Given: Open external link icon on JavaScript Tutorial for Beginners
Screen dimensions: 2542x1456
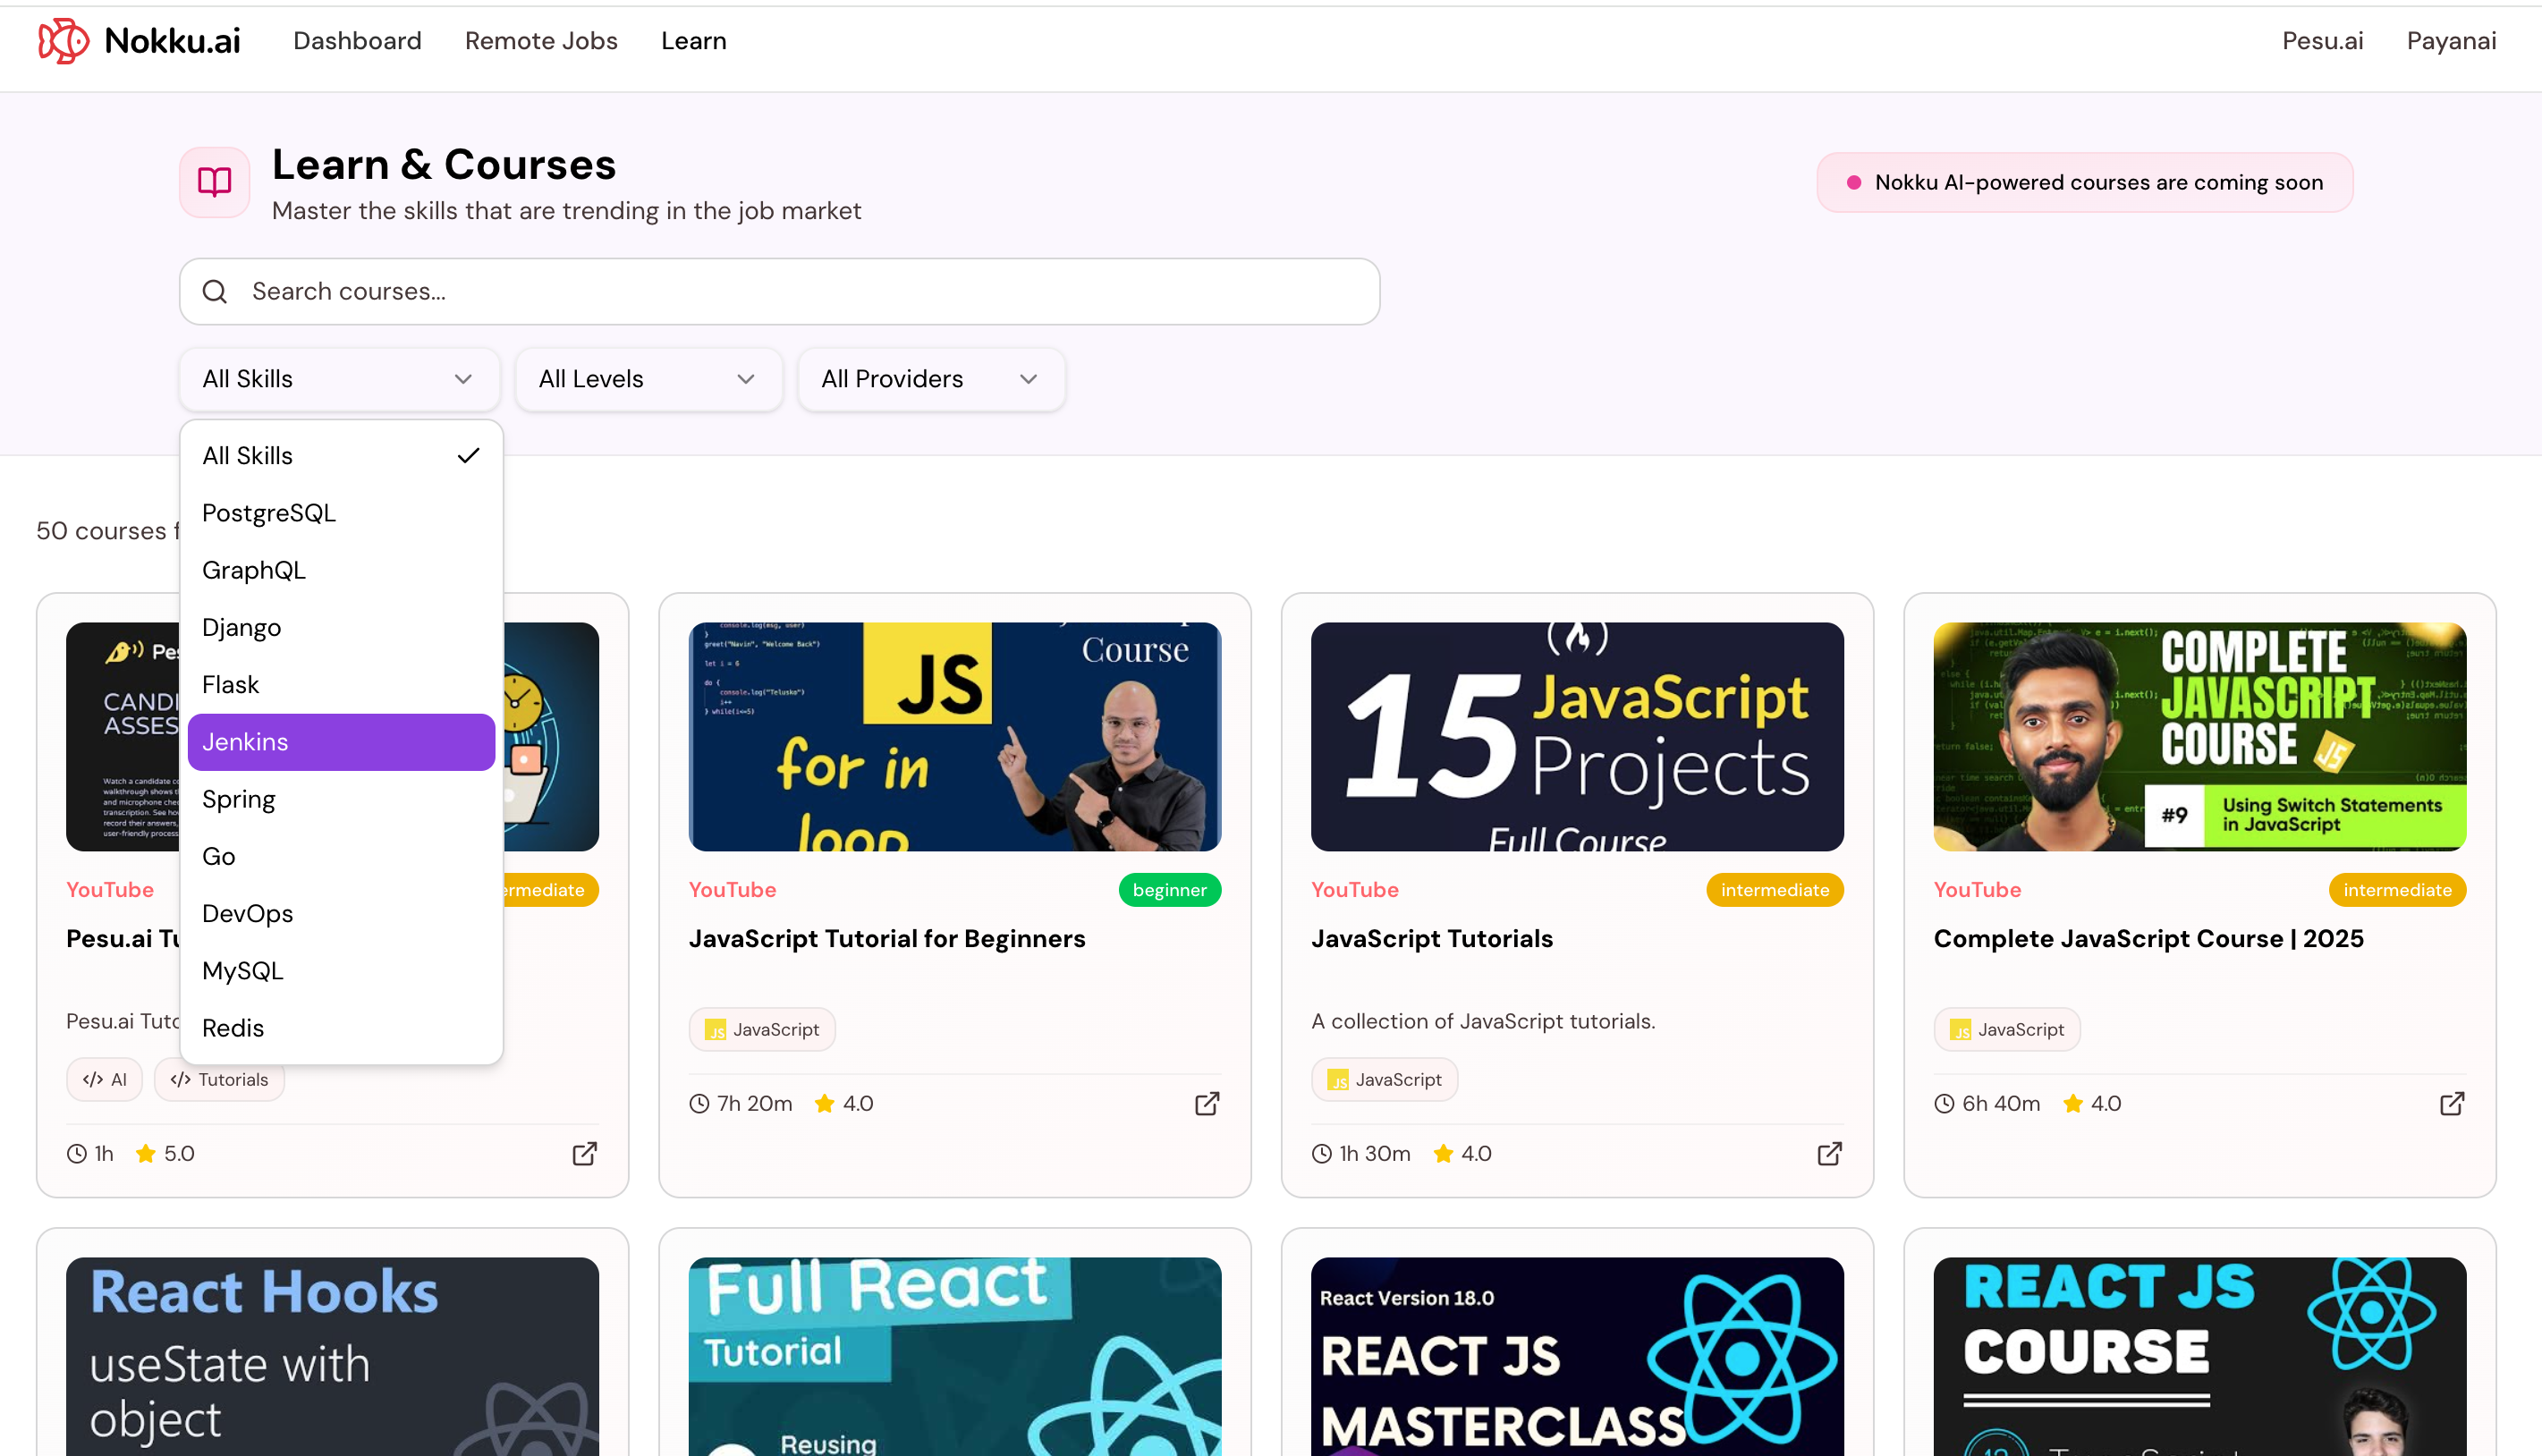Looking at the screenshot, I should click(1207, 1103).
